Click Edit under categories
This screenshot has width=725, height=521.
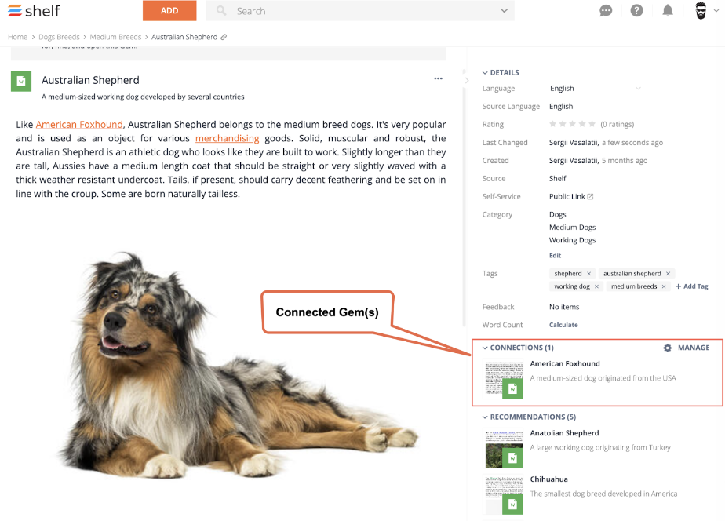pyautogui.click(x=555, y=256)
